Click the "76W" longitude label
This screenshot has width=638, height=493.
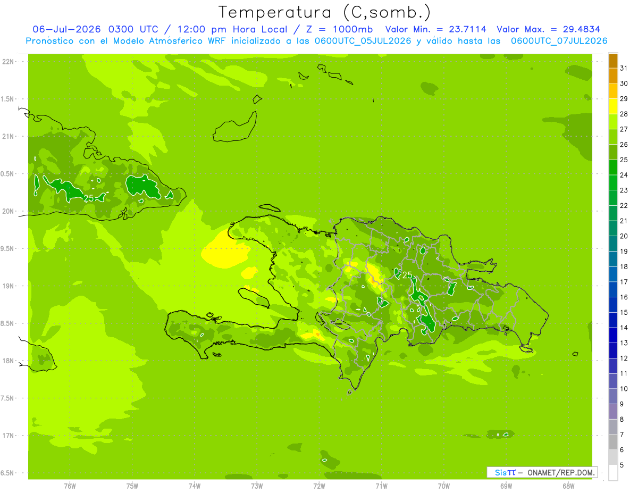coord(70,486)
